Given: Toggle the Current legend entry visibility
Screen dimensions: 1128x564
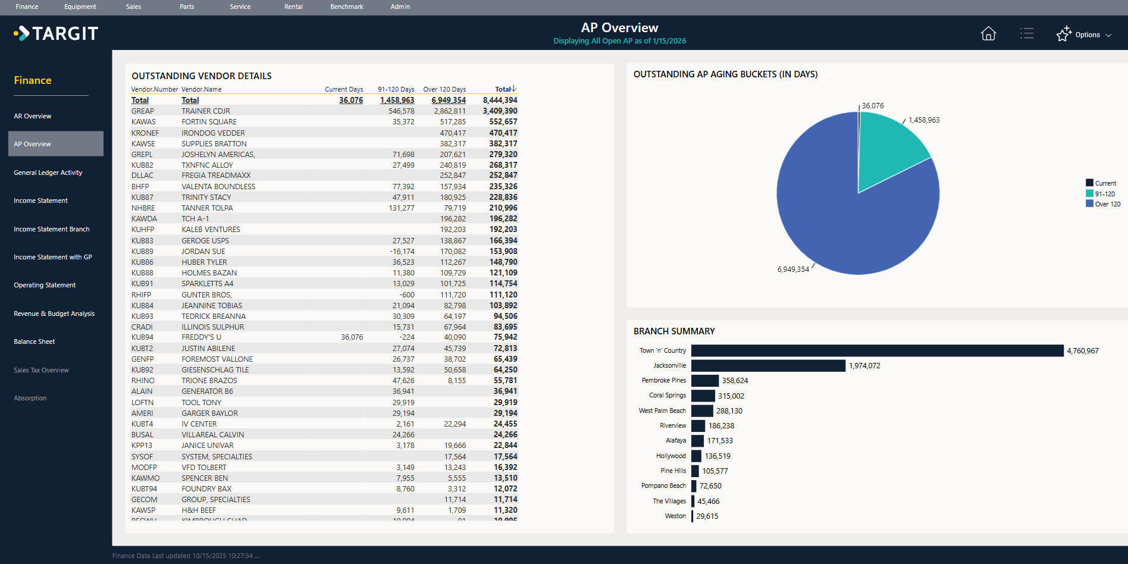Looking at the screenshot, I should pos(1104,183).
